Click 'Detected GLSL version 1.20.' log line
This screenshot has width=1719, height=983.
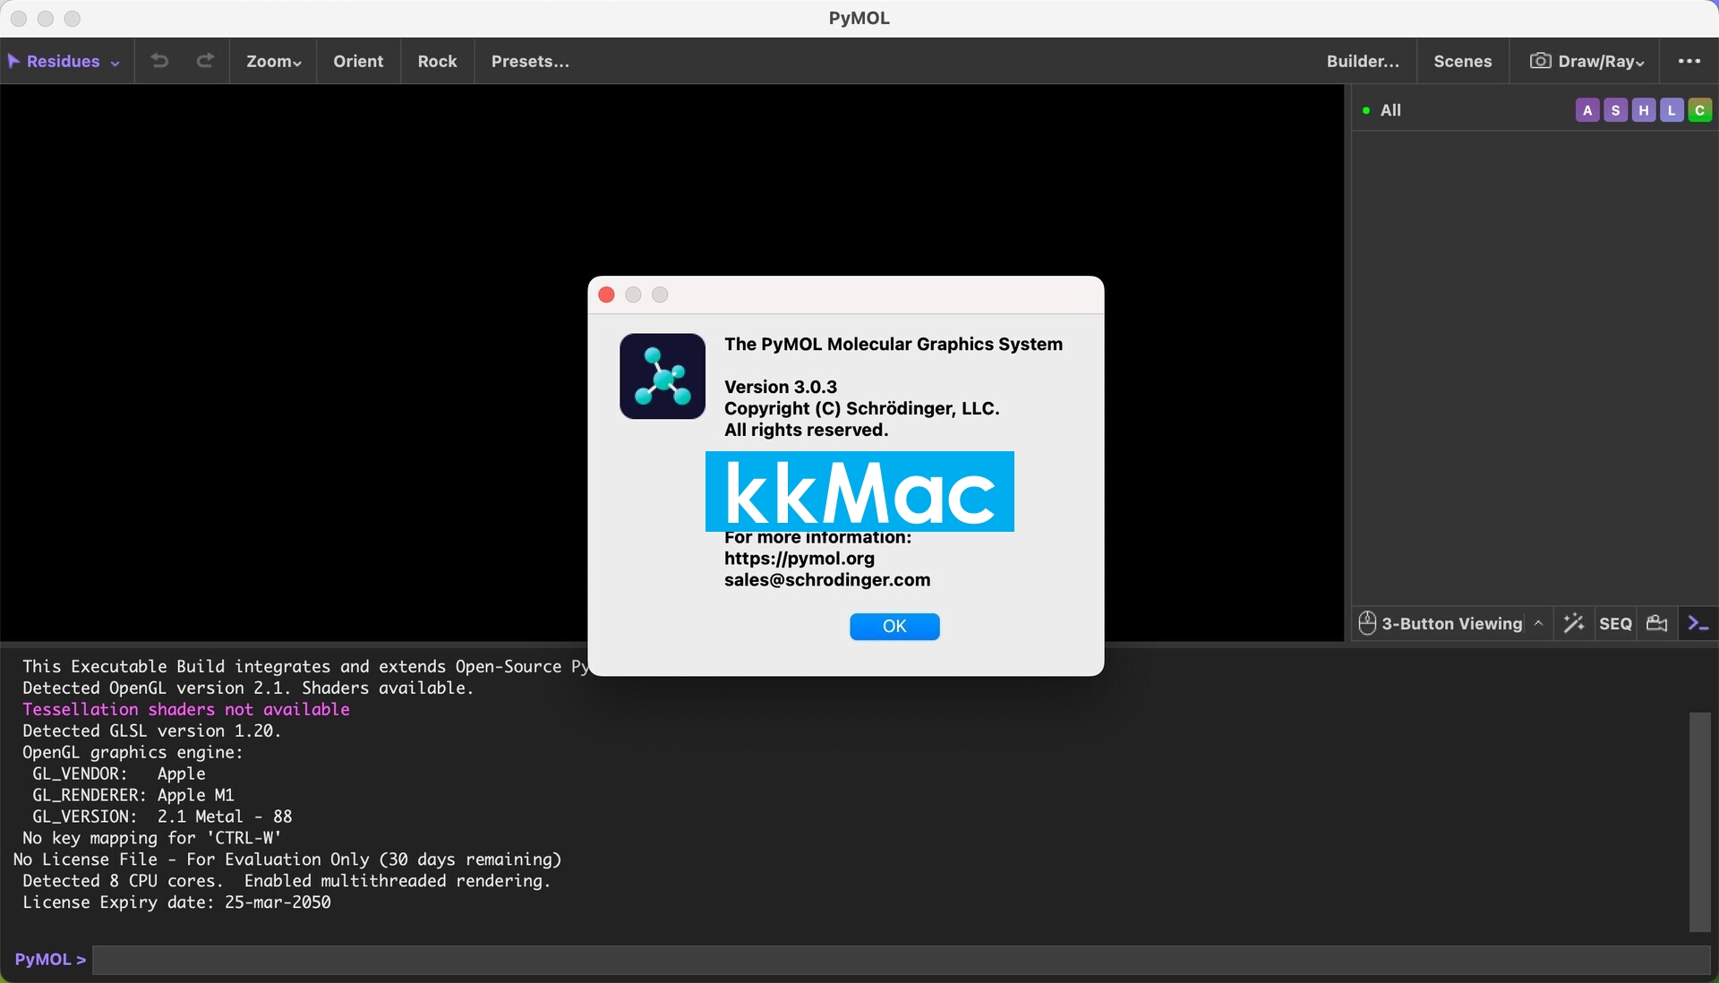tap(152, 731)
